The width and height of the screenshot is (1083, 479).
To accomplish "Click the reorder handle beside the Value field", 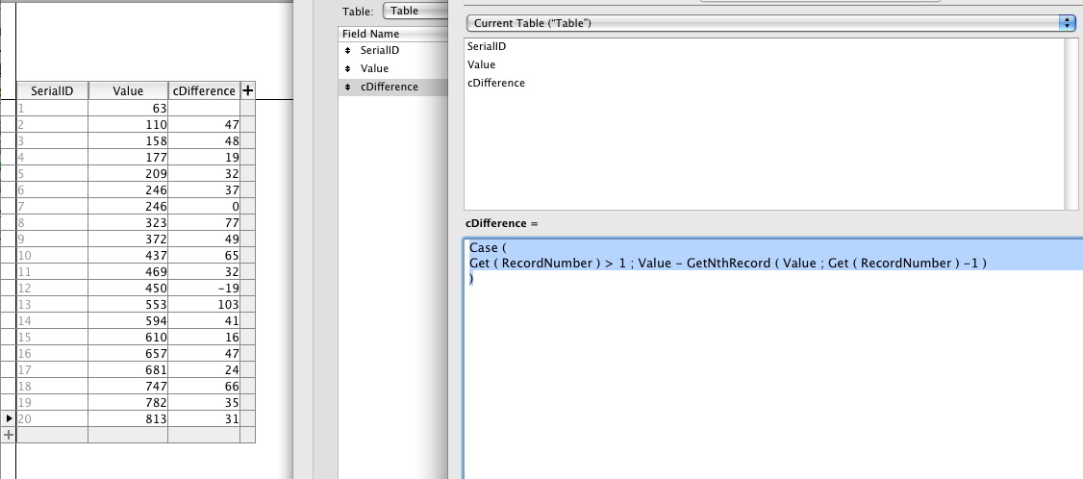I will 348,68.
